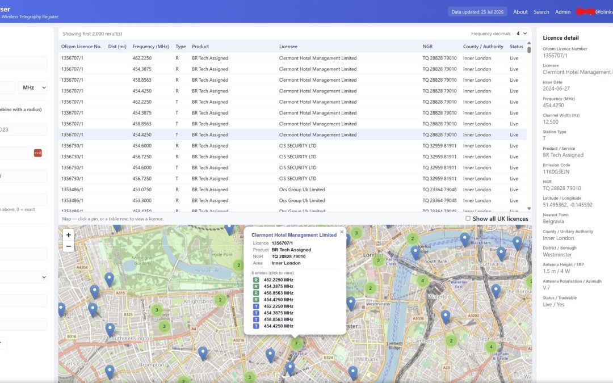Click the table scrollbar up arrow
The height and width of the screenshot is (383, 613).
tap(529, 43)
